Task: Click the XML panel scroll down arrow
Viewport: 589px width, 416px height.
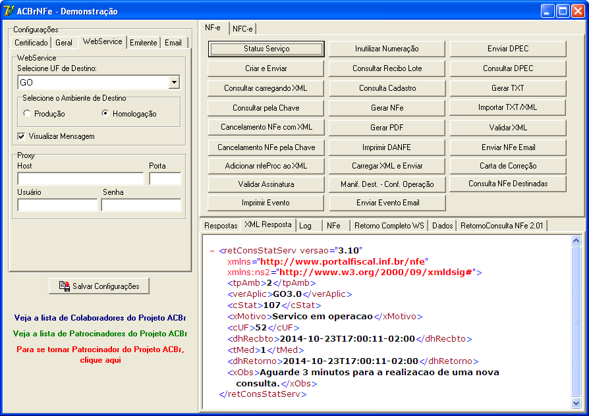Action: coord(576,403)
